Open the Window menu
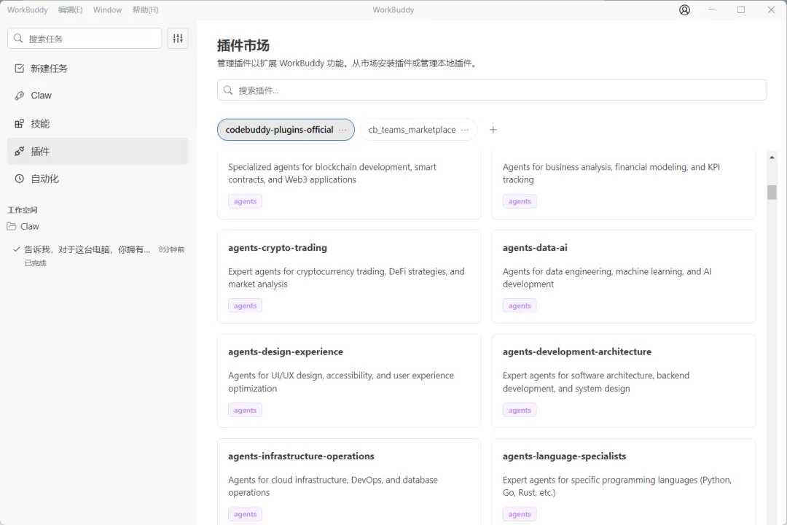Image resolution: width=787 pixels, height=525 pixels. coord(107,9)
